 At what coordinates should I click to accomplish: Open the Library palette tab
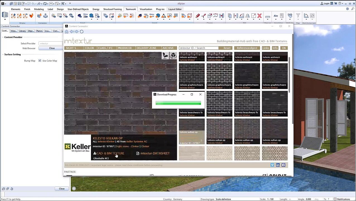coord(22,31)
